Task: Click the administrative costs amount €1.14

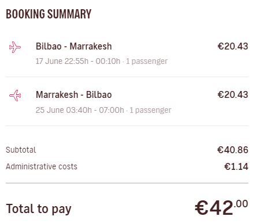Action: 236,166
